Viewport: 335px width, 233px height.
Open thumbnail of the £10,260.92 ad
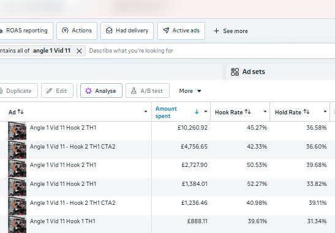click(17, 131)
